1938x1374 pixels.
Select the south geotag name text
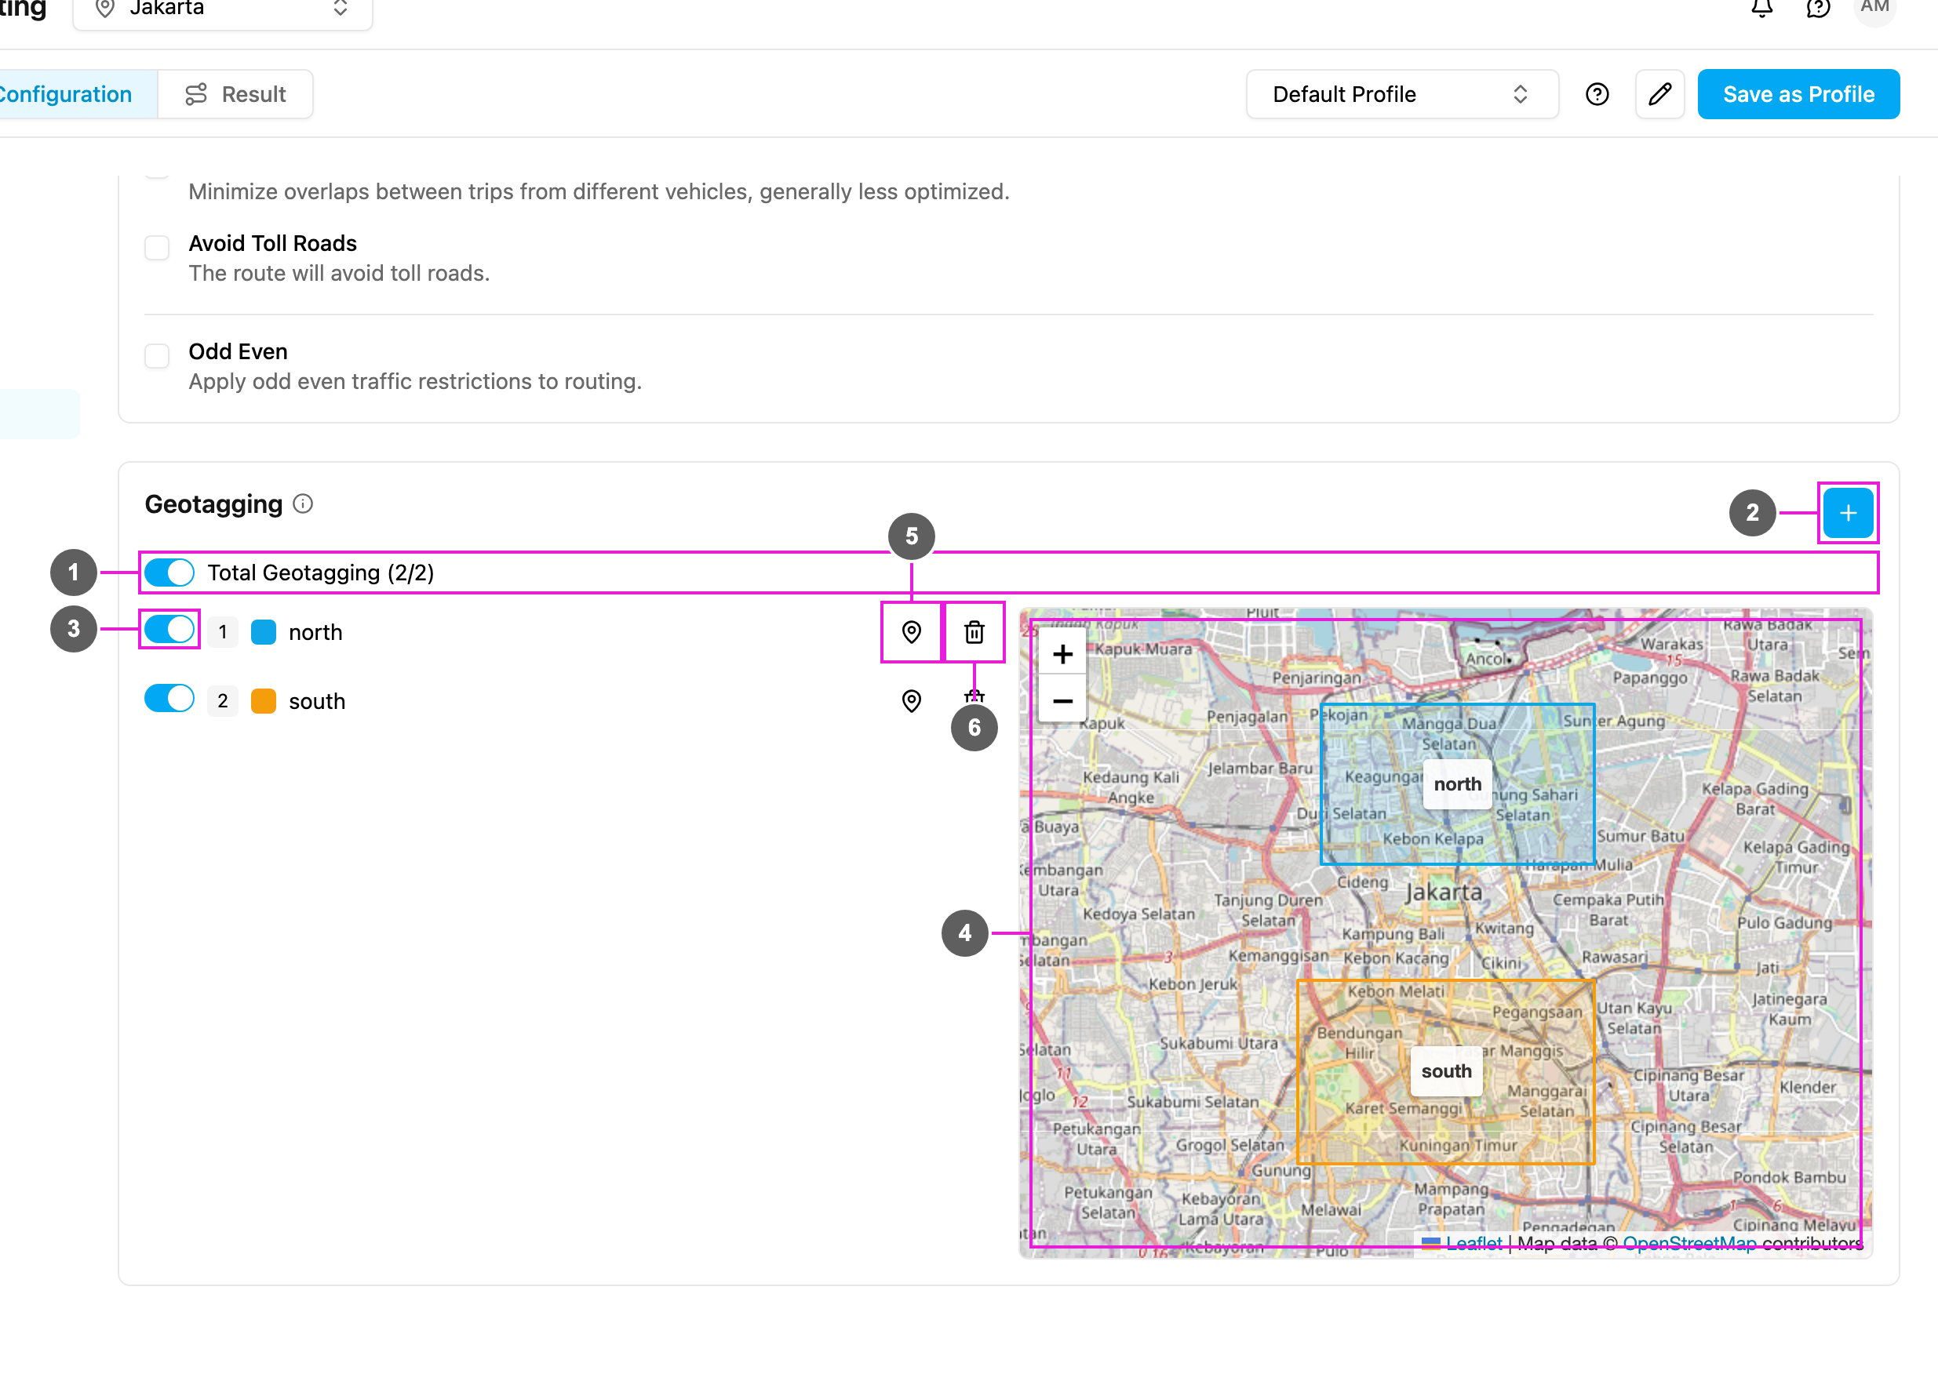317,701
